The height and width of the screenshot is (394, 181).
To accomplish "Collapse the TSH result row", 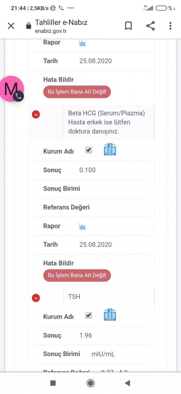I will click(36, 298).
